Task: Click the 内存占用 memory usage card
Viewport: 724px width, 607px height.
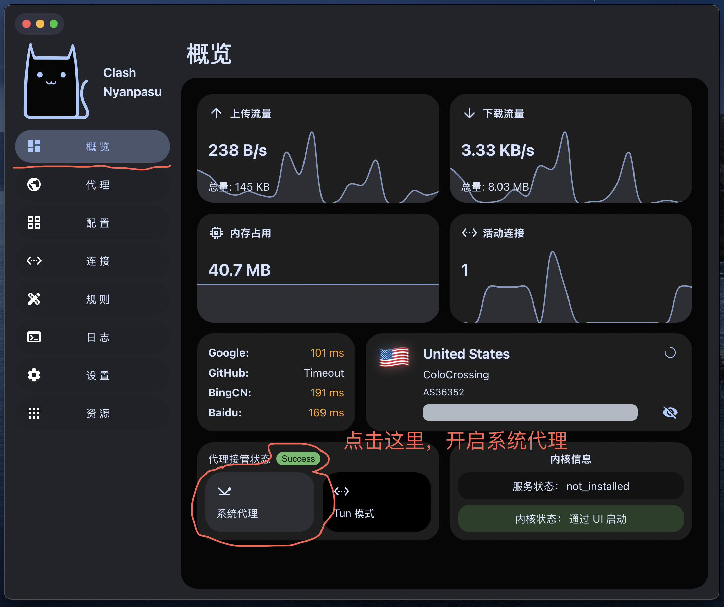Action: 318,268
